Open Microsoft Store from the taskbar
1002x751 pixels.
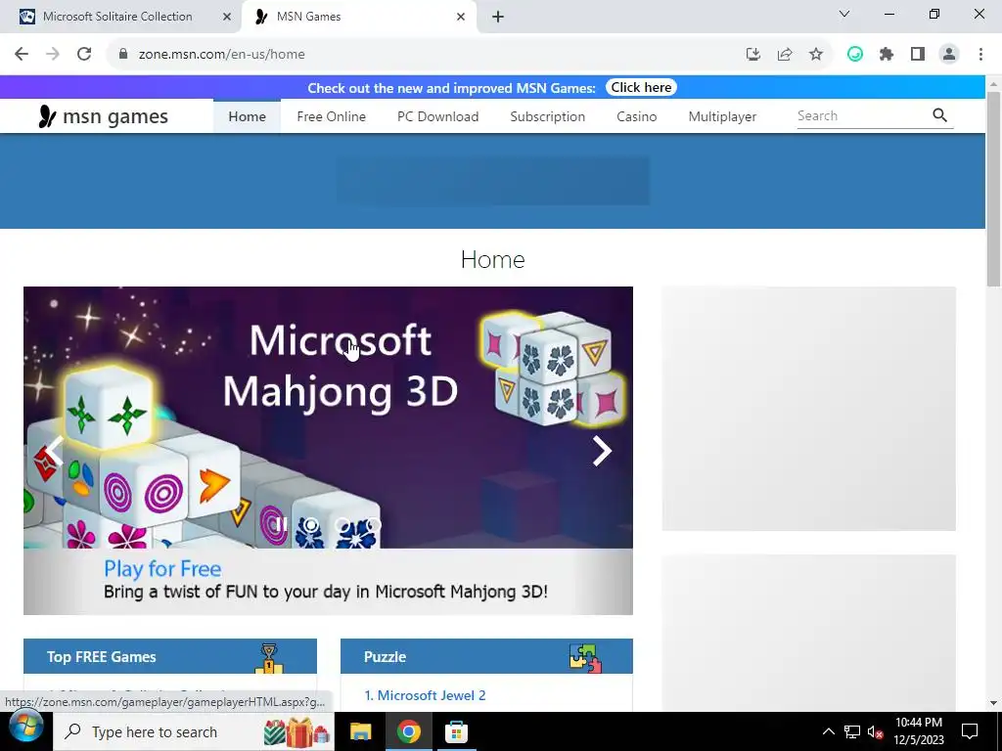(456, 731)
